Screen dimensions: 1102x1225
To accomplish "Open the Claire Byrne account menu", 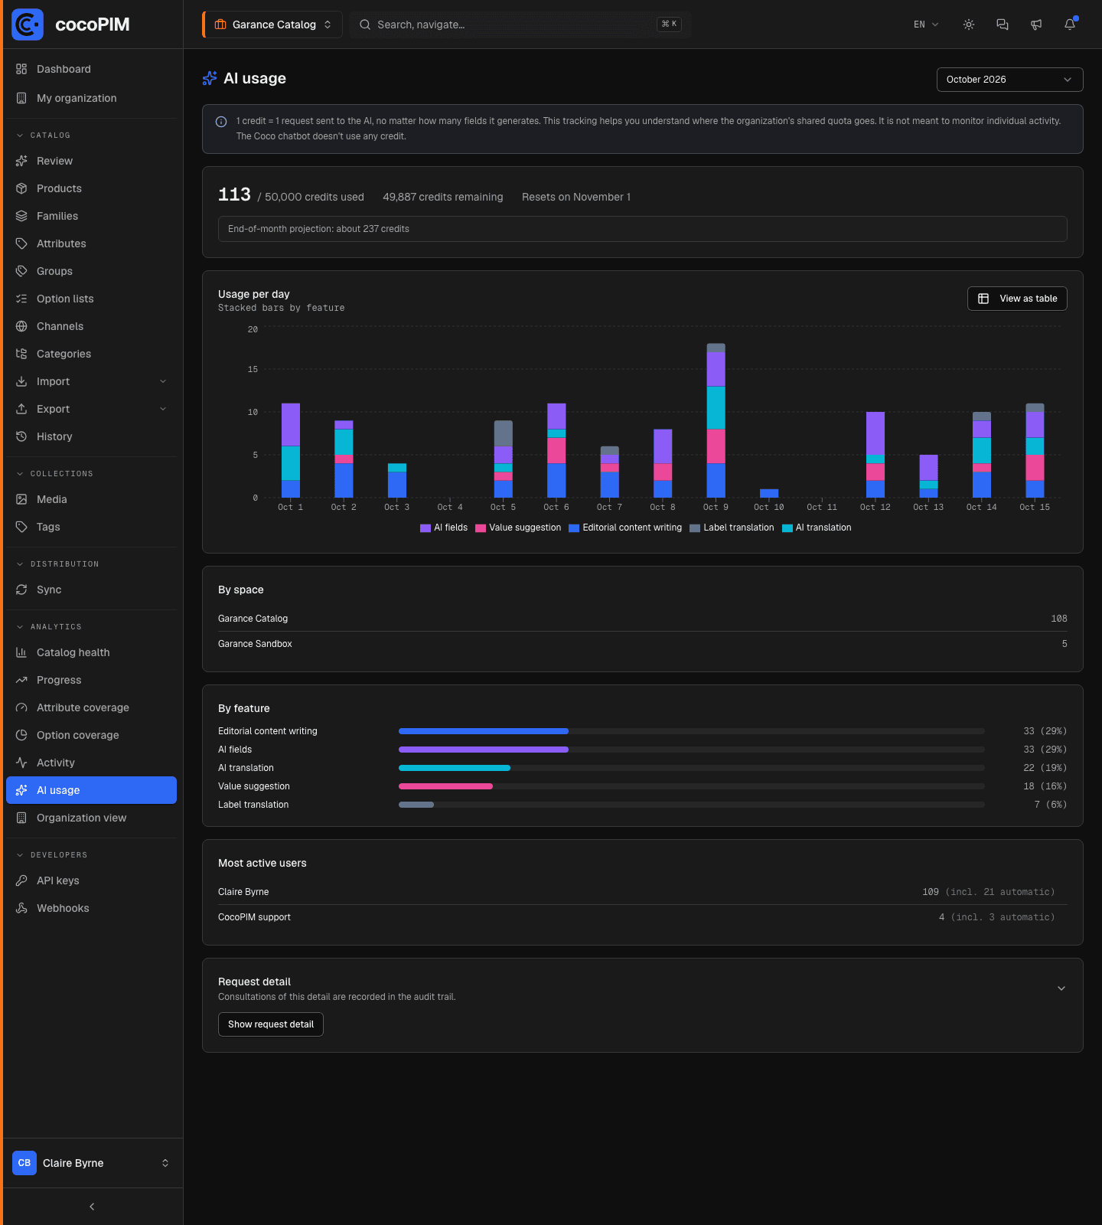I will [91, 1163].
